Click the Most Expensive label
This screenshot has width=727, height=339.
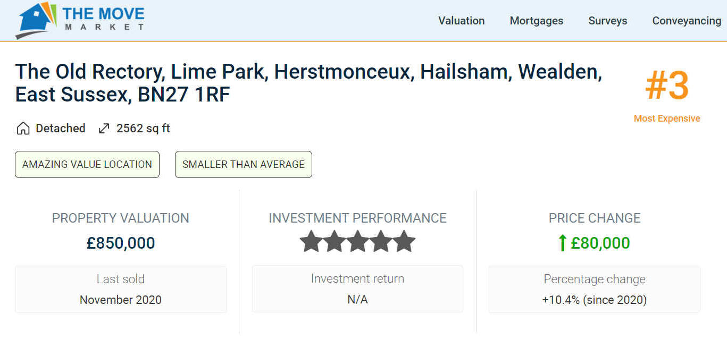(667, 118)
